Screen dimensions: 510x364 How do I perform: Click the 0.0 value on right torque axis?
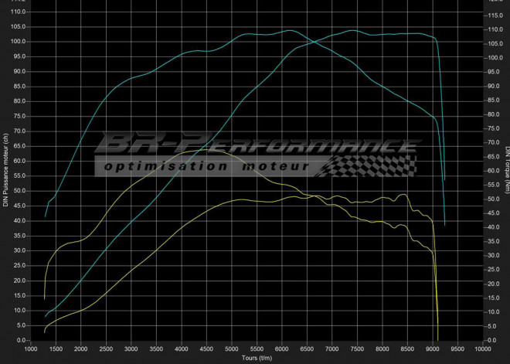[491, 340]
